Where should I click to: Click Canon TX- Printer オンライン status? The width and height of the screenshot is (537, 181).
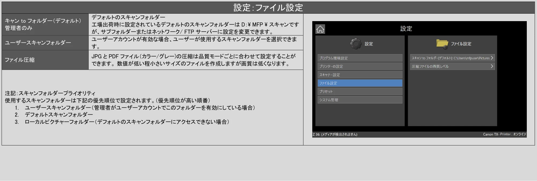505,134
